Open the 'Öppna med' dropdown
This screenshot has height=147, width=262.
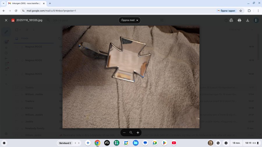pyautogui.click(x=130, y=20)
